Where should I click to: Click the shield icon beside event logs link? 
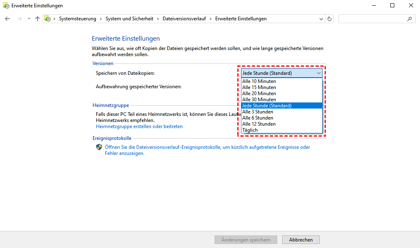[99, 147]
